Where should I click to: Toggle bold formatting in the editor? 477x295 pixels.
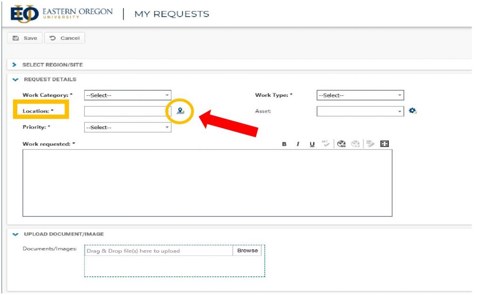(x=284, y=144)
